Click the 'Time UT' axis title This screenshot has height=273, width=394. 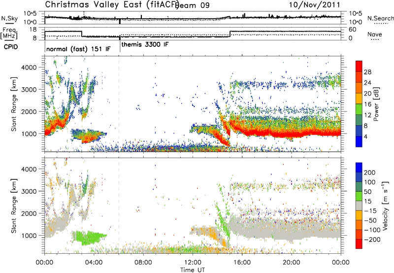coord(193,270)
